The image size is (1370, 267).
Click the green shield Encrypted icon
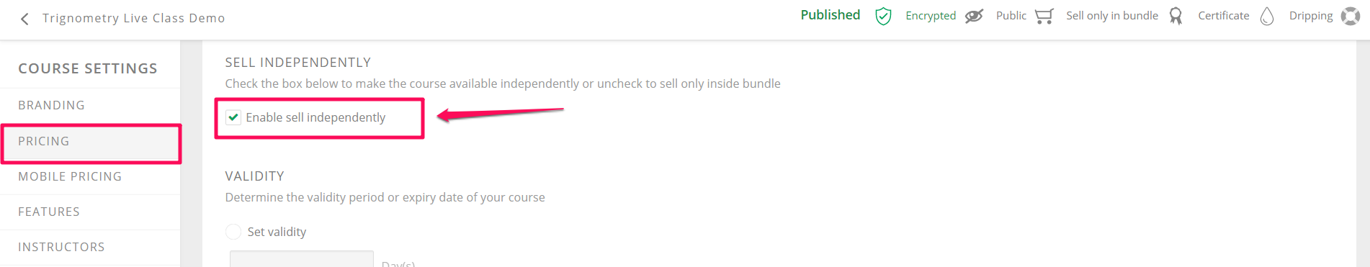[x=883, y=16]
